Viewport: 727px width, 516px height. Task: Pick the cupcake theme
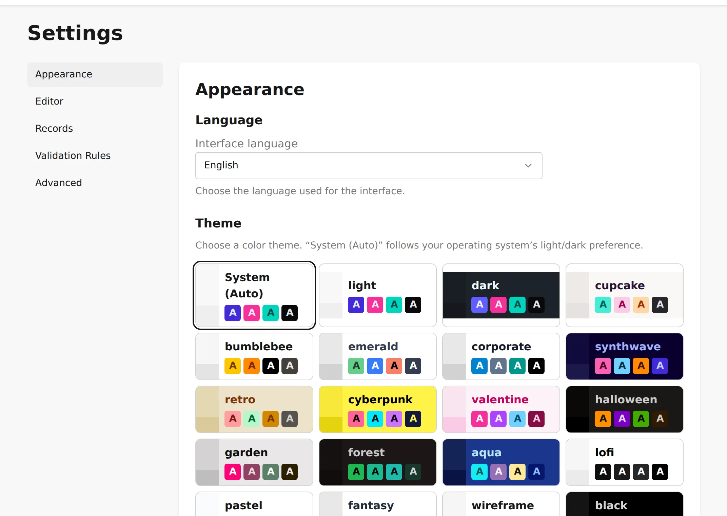(x=625, y=295)
